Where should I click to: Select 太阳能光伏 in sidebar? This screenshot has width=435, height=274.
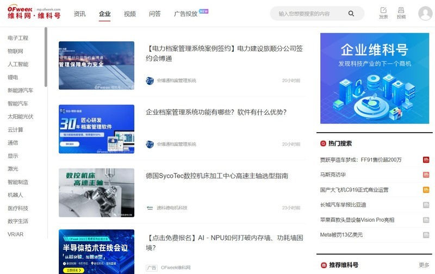point(21,117)
